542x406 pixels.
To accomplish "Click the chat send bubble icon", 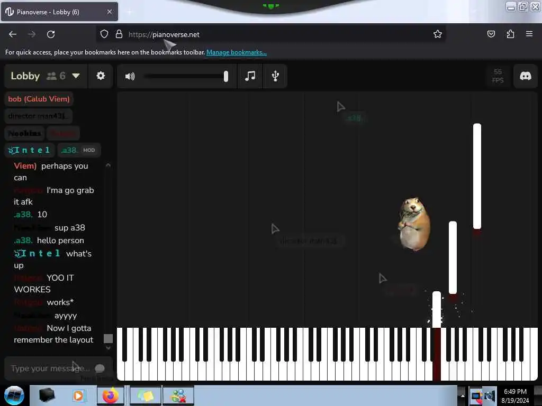I will tap(100, 368).
